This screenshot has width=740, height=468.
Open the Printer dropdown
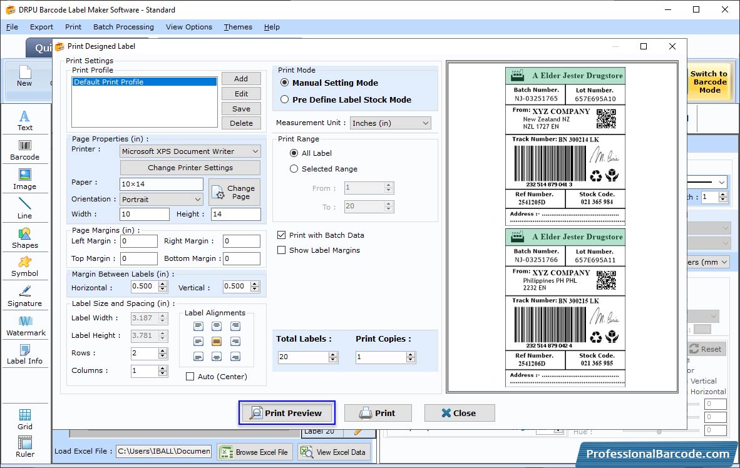click(x=190, y=151)
